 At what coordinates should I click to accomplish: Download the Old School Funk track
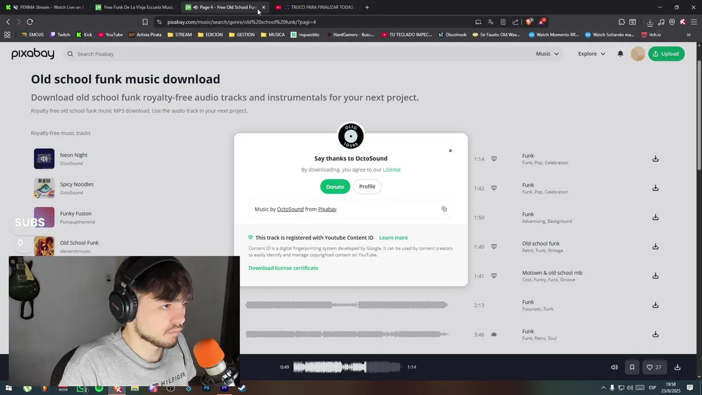click(x=655, y=246)
